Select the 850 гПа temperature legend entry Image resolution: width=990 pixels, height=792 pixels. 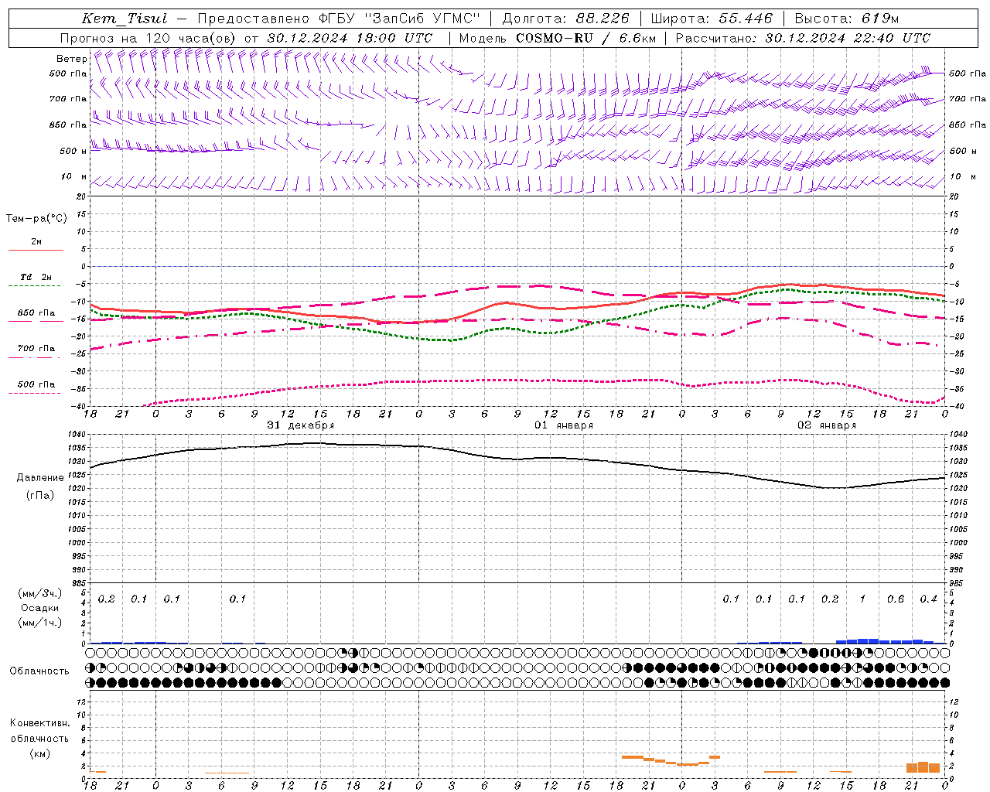[36, 313]
